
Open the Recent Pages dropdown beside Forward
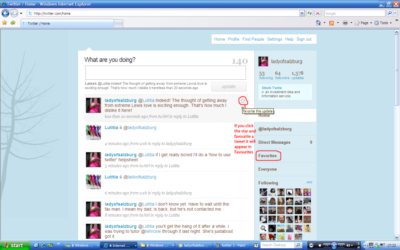(21, 13)
